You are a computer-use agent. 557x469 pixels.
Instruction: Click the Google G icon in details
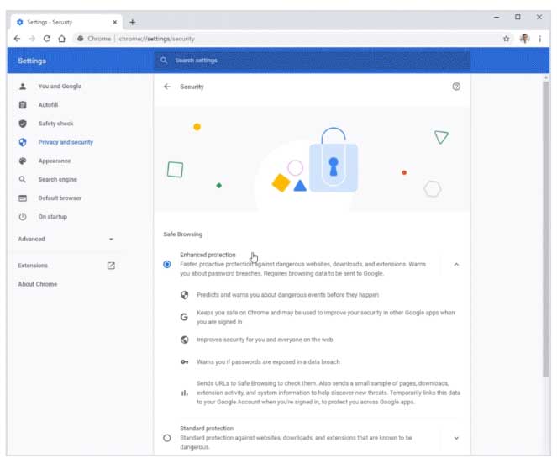click(x=184, y=317)
